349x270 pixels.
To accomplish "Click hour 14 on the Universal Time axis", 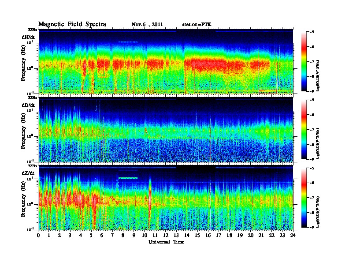I will 187,236.
